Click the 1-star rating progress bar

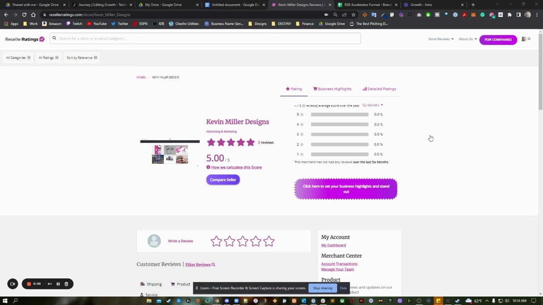coord(339,154)
